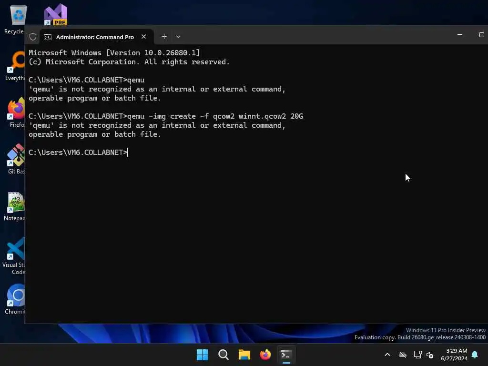Open Git Bash desktop shortcut
This screenshot has height=366, width=488.
tap(16, 159)
